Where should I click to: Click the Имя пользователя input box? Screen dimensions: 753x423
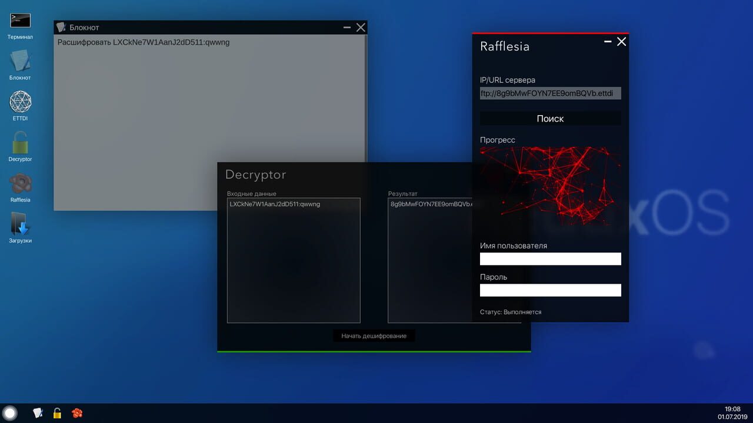(x=549, y=258)
